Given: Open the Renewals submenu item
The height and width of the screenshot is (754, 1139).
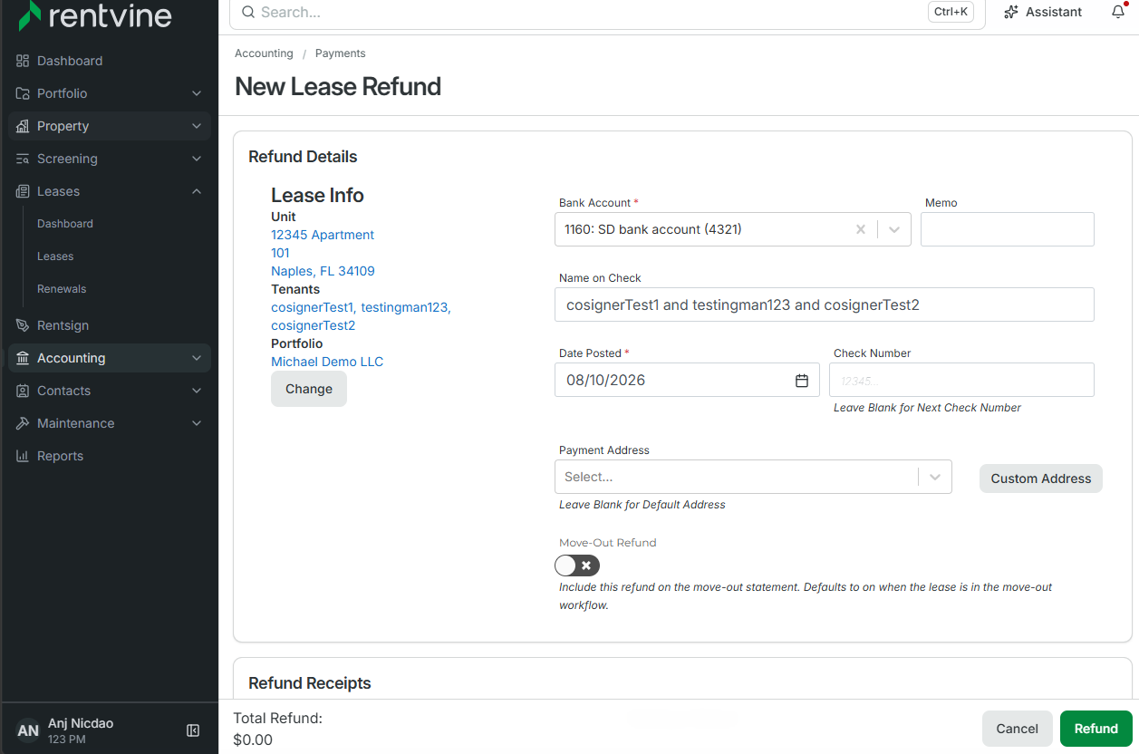Looking at the screenshot, I should (62, 289).
